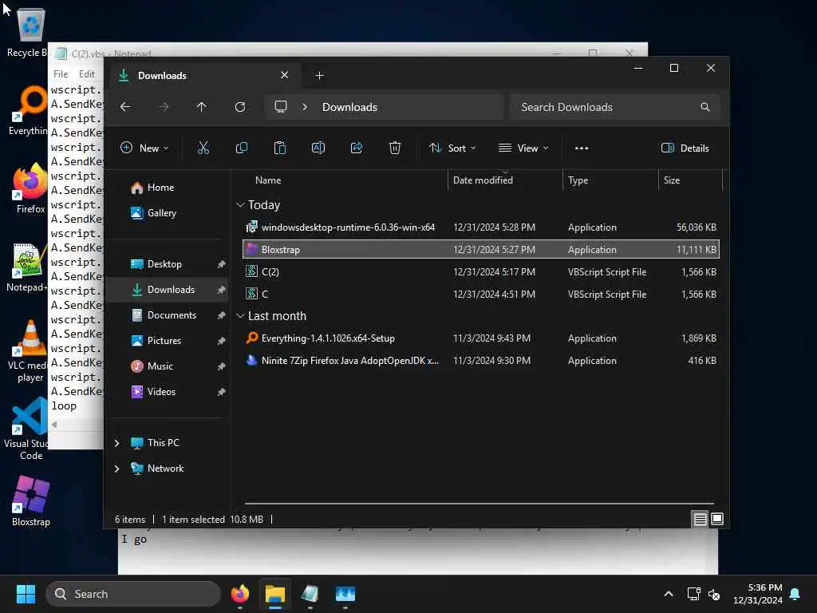
Task: Select the Firefox desktop shortcut
Action: tap(30, 188)
